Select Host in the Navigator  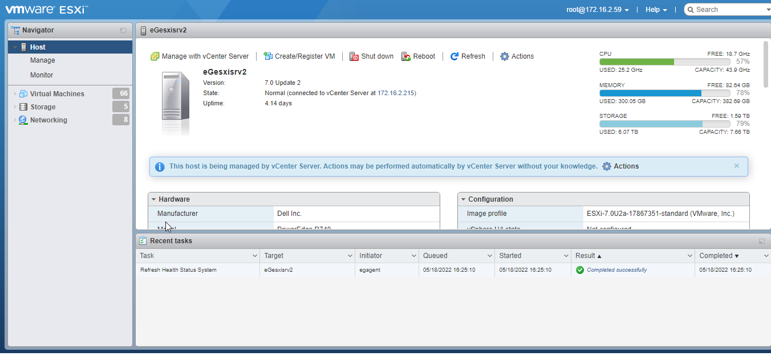(70, 47)
